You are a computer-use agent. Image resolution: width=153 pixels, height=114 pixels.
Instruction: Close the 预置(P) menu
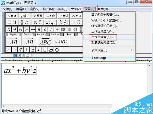89,9
